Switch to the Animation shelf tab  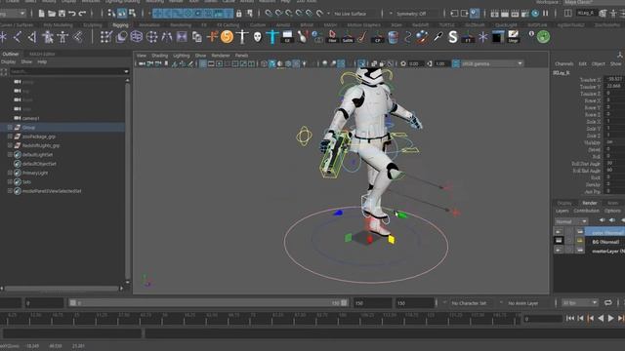pos(149,24)
